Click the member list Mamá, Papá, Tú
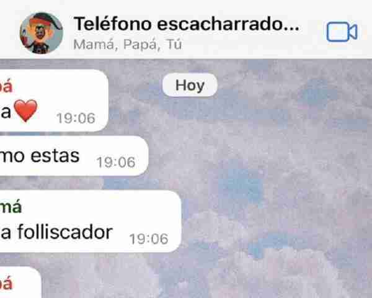The image size is (372, 298). pos(128,44)
